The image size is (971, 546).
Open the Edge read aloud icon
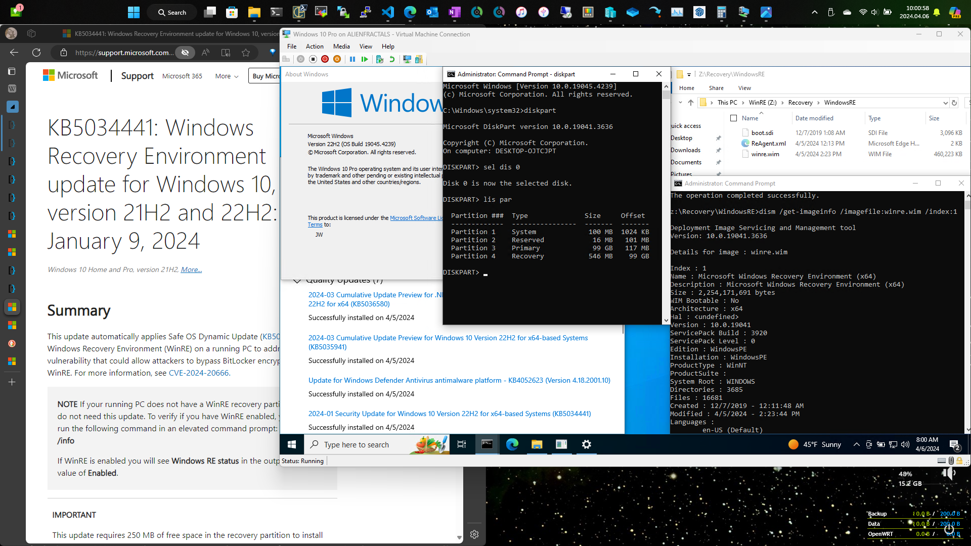(x=205, y=53)
